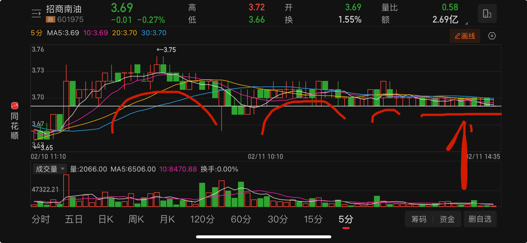Tap the low price 3.66
Image resolution: width=527 pixels, height=243 pixels.
(x=257, y=20)
